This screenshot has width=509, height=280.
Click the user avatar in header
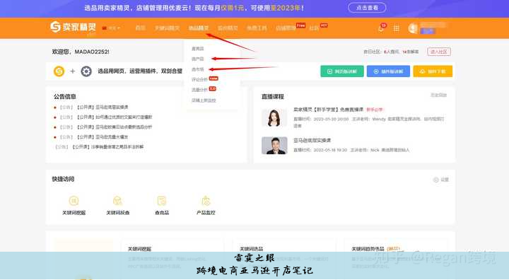(x=413, y=28)
